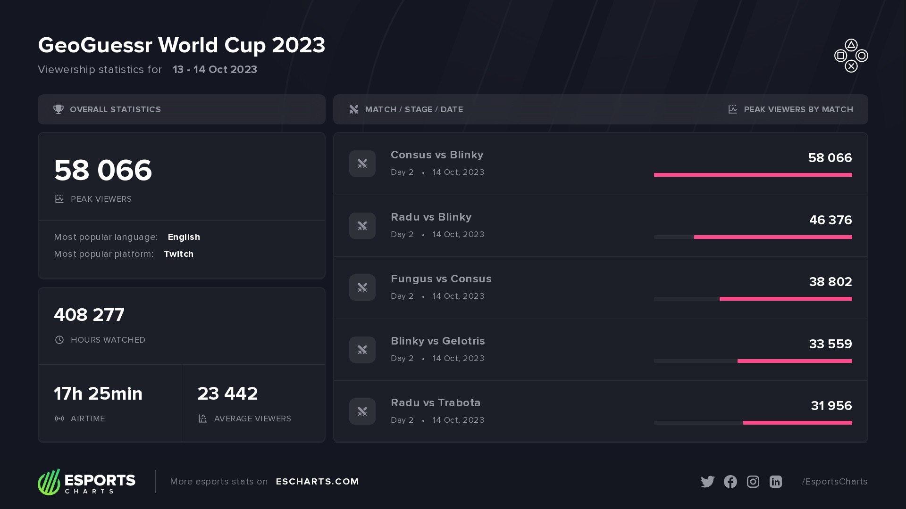Select the Fungus vs Consus match title
This screenshot has height=509, width=906.
pyautogui.click(x=441, y=279)
